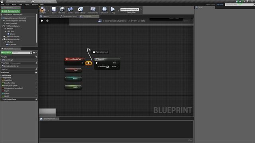This screenshot has width=255, height=143.
Task: Click Branch node execution input pin
Action: coord(97,63)
